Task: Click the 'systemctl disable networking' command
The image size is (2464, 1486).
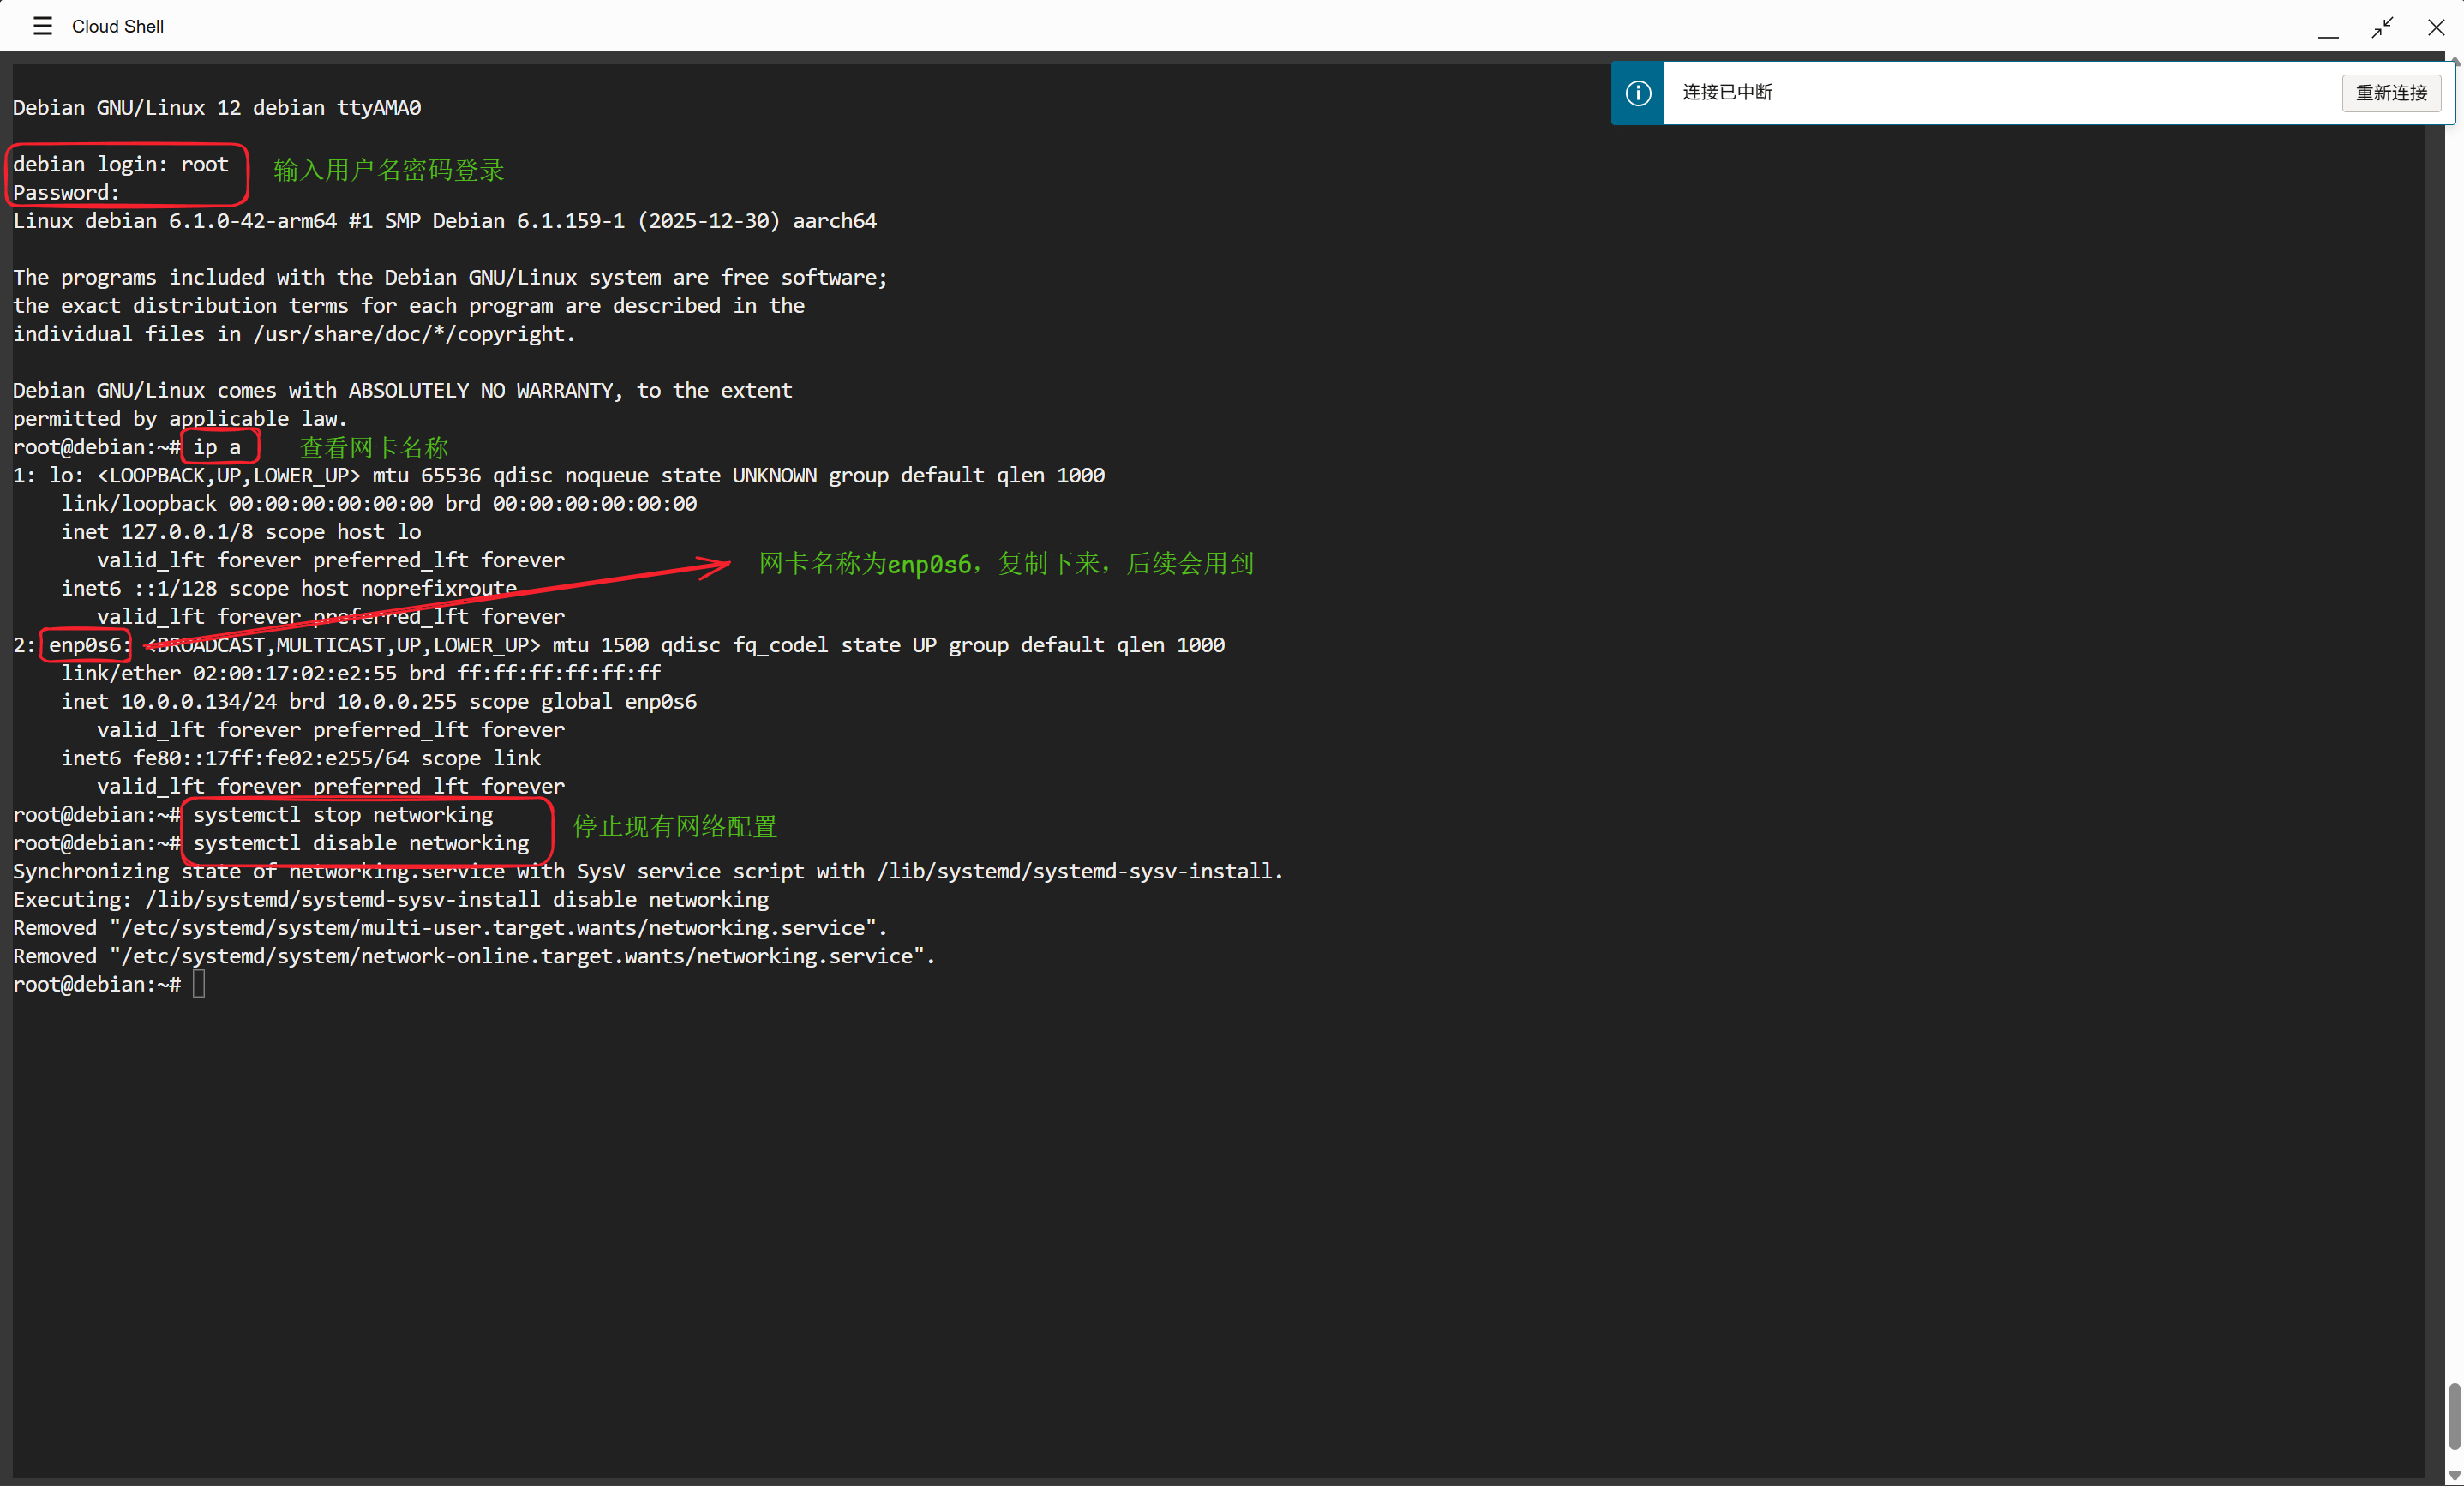Action: click(x=361, y=843)
